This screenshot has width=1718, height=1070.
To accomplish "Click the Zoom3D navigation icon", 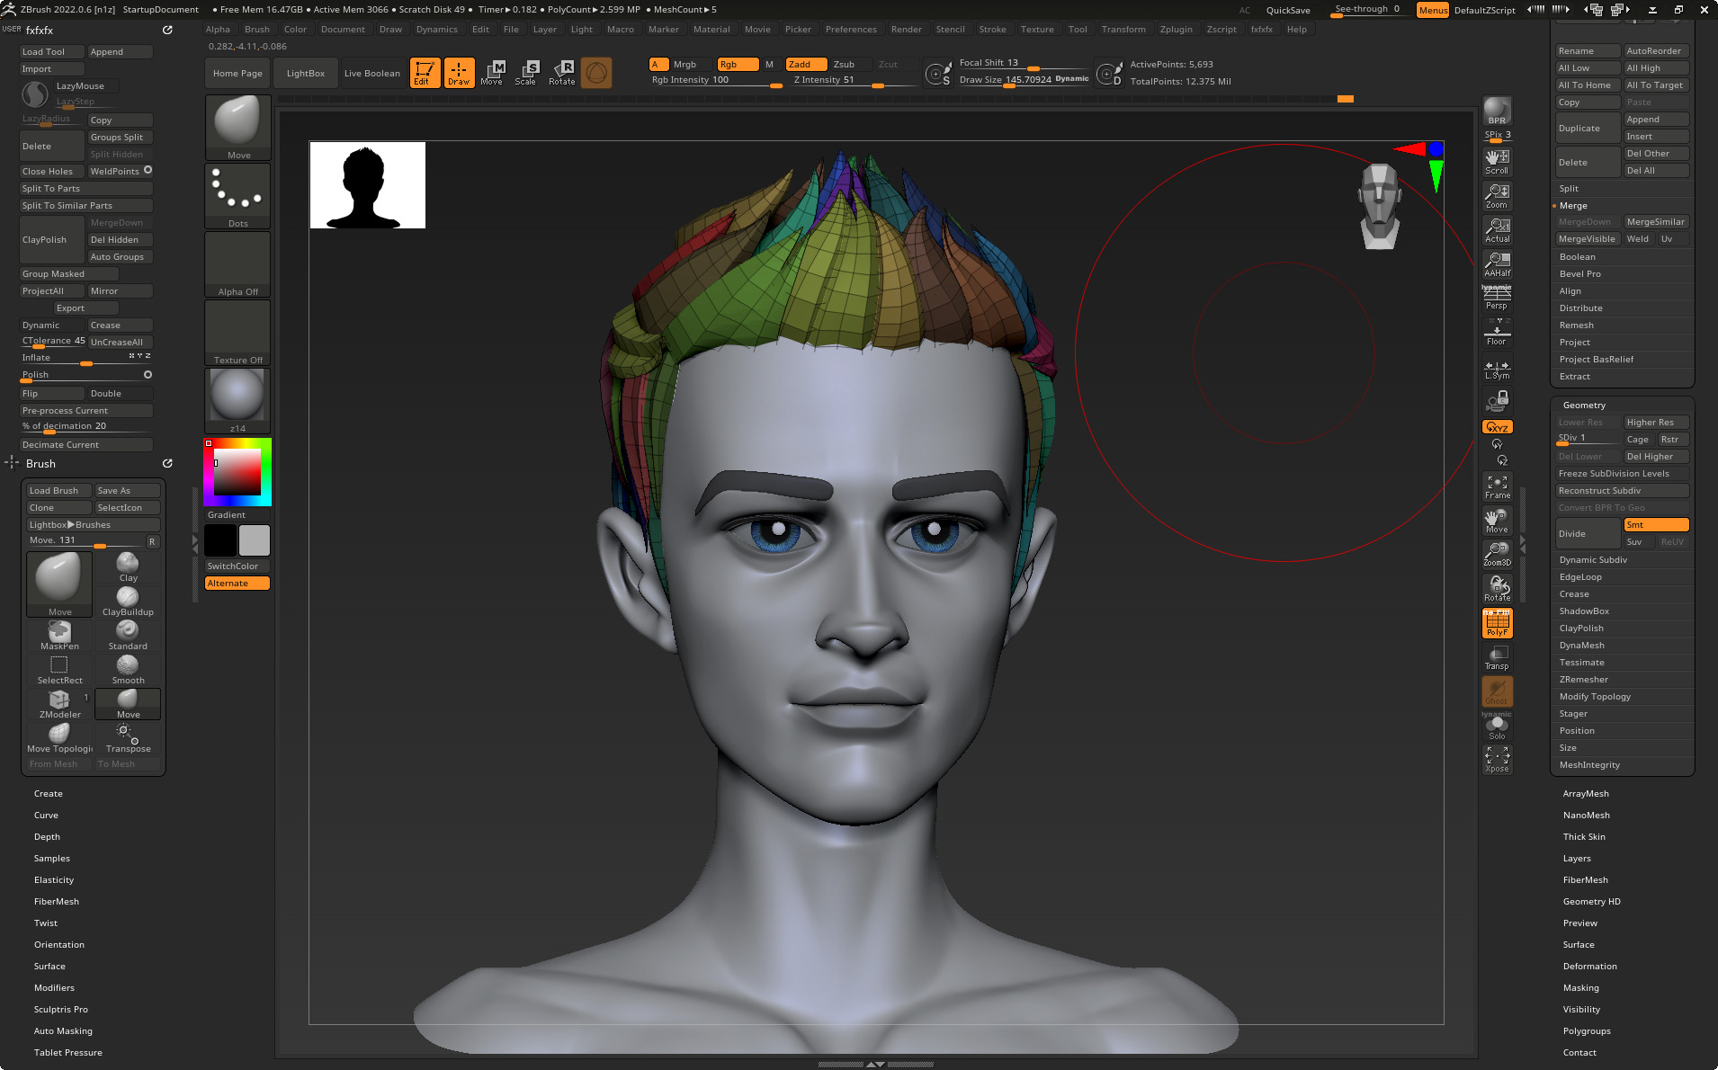I will point(1497,554).
